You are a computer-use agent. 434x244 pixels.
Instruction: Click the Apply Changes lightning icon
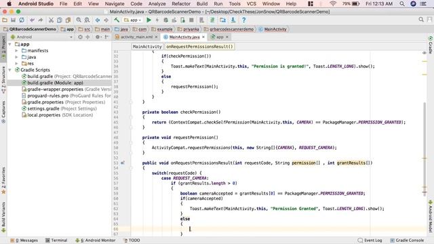click(x=157, y=20)
